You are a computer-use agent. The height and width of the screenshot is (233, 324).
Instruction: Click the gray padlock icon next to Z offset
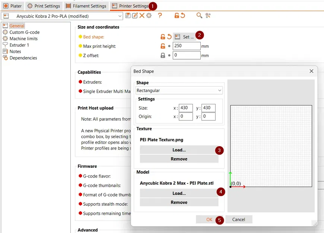(x=163, y=56)
